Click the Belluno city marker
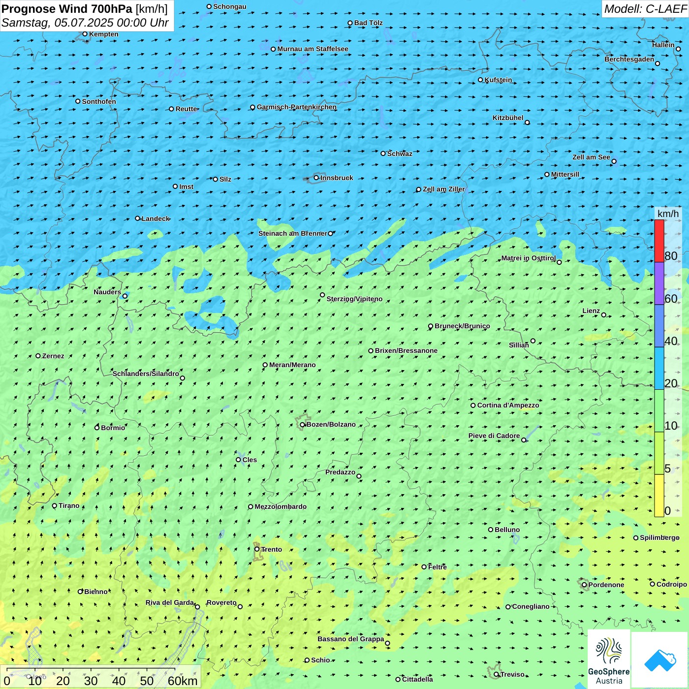 pyautogui.click(x=491, y=530)
